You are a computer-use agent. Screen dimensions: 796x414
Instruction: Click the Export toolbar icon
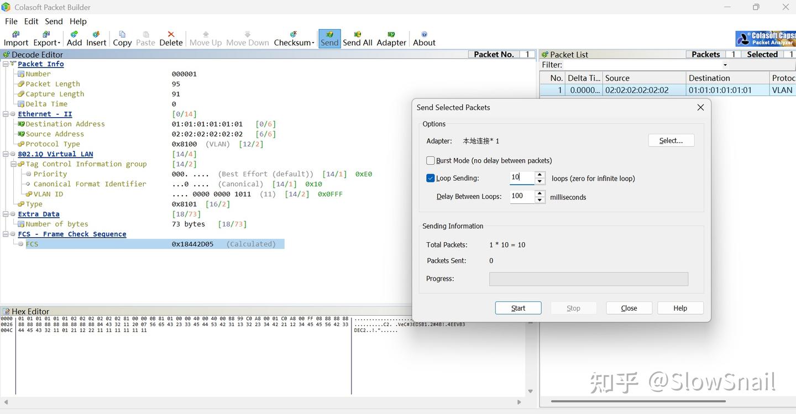click(46, 39)
